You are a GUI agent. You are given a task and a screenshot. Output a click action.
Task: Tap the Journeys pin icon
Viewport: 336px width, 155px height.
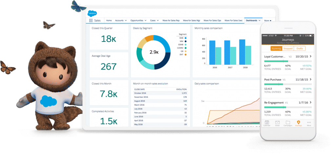tap(298, 123)
